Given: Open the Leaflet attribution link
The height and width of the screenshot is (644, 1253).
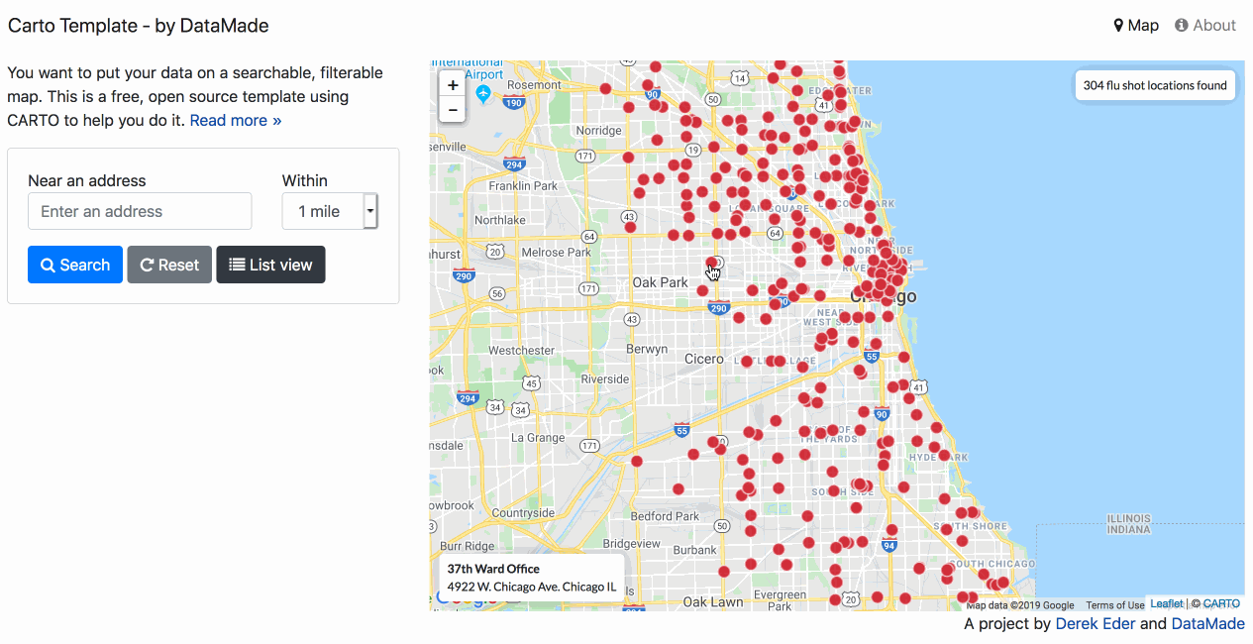Looking at the screenshot, I should click(1166, 603).
